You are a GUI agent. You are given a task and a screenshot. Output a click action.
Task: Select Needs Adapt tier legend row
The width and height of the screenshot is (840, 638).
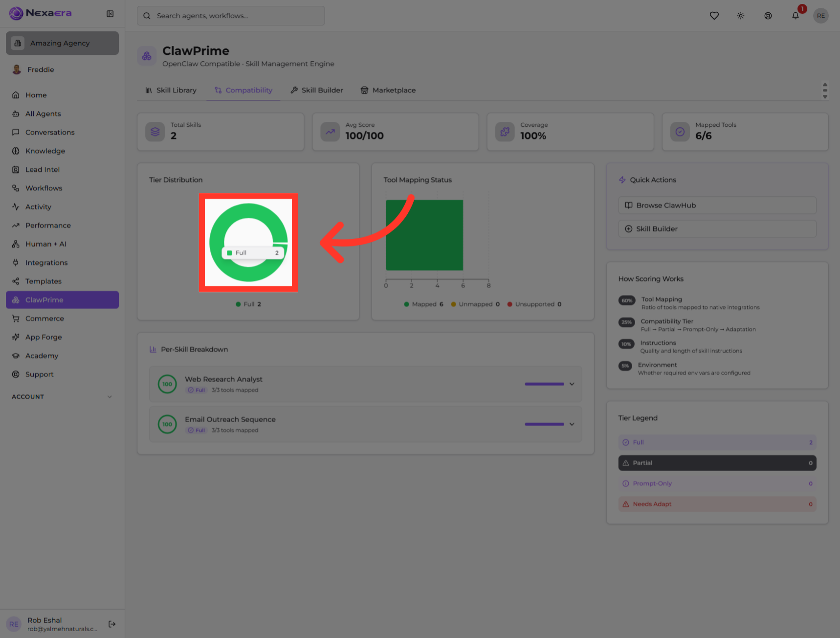[x=717, y=504]
